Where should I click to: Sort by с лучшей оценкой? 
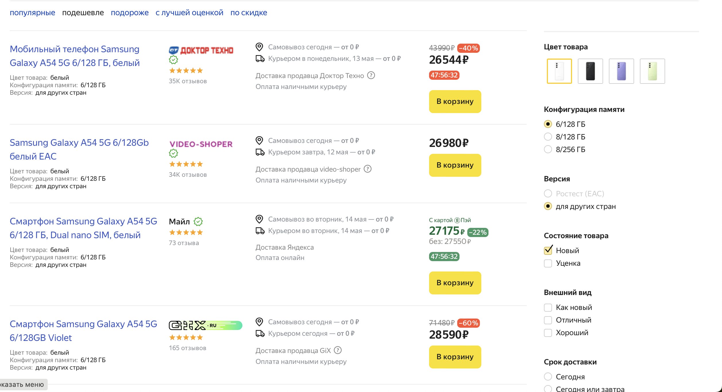tap(190, 13)
